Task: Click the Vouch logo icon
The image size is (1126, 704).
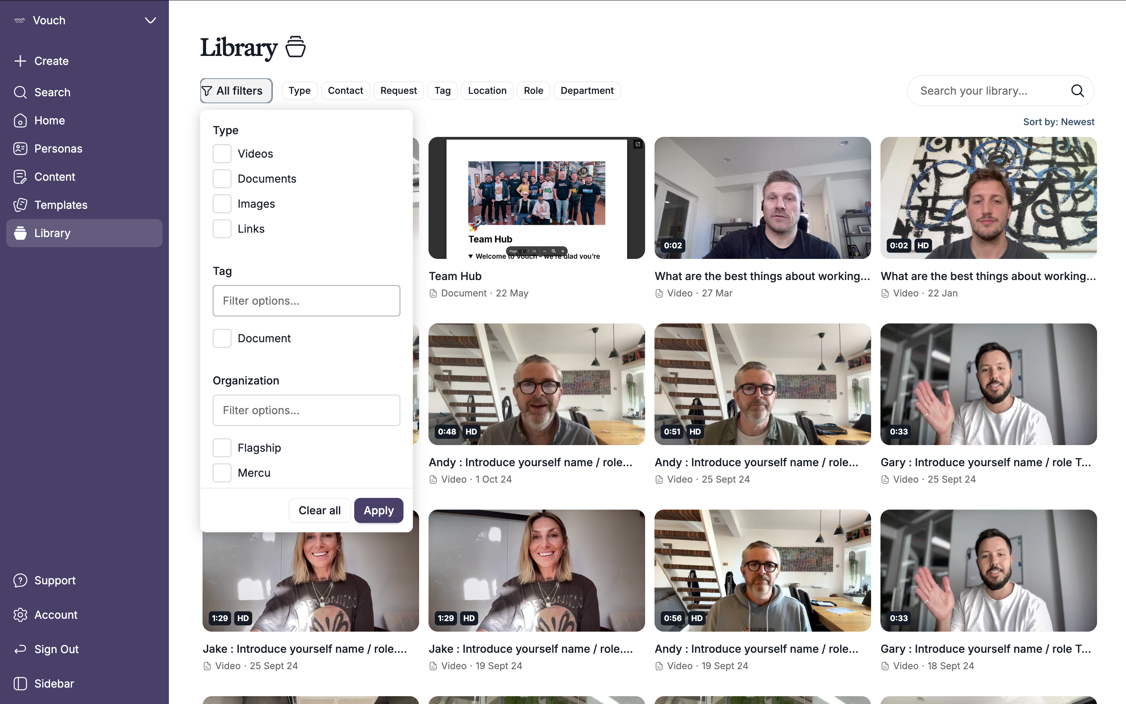Action: coord(20,20)
